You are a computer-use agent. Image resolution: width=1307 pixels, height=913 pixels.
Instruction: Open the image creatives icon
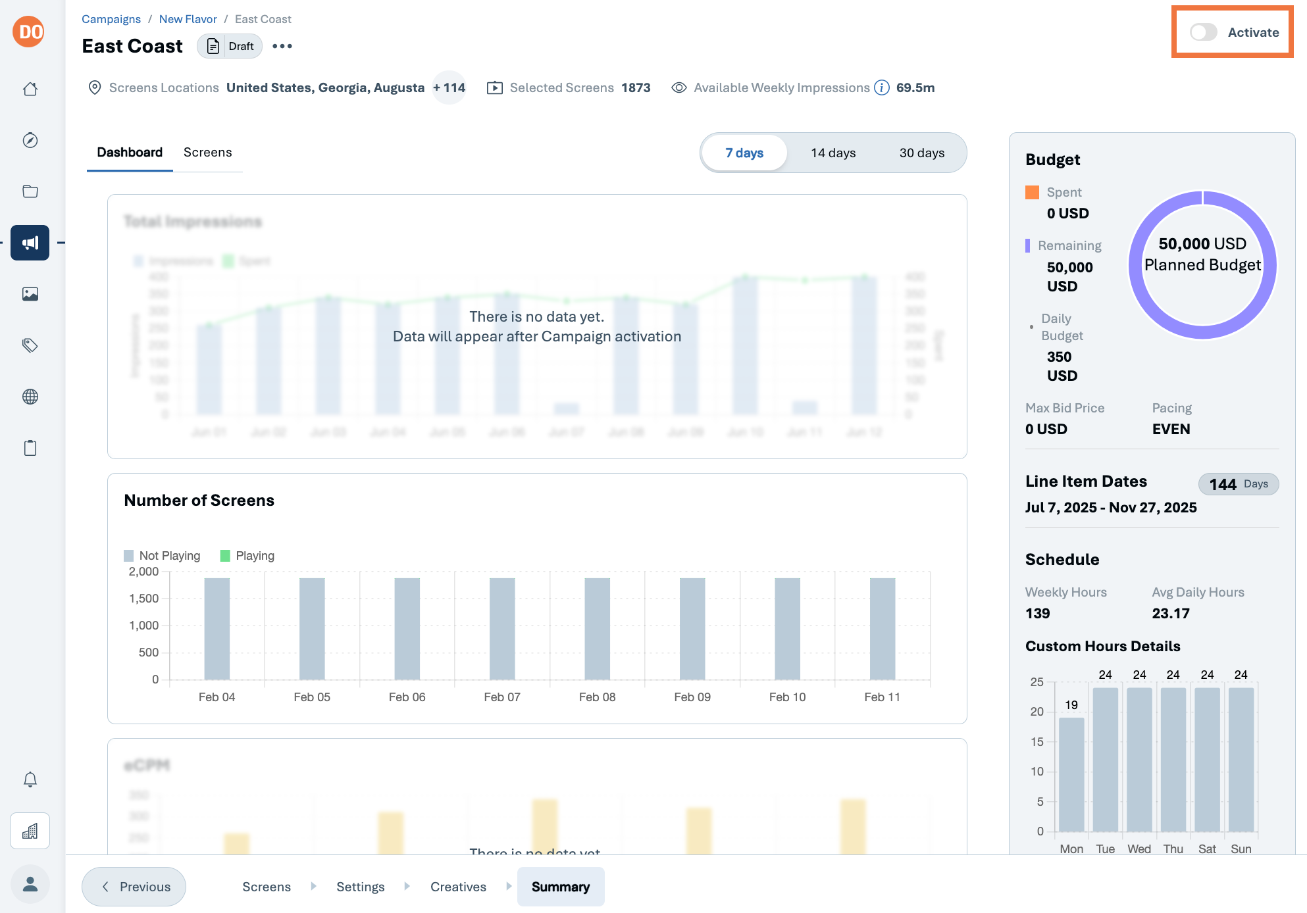[x=30, y=294]
